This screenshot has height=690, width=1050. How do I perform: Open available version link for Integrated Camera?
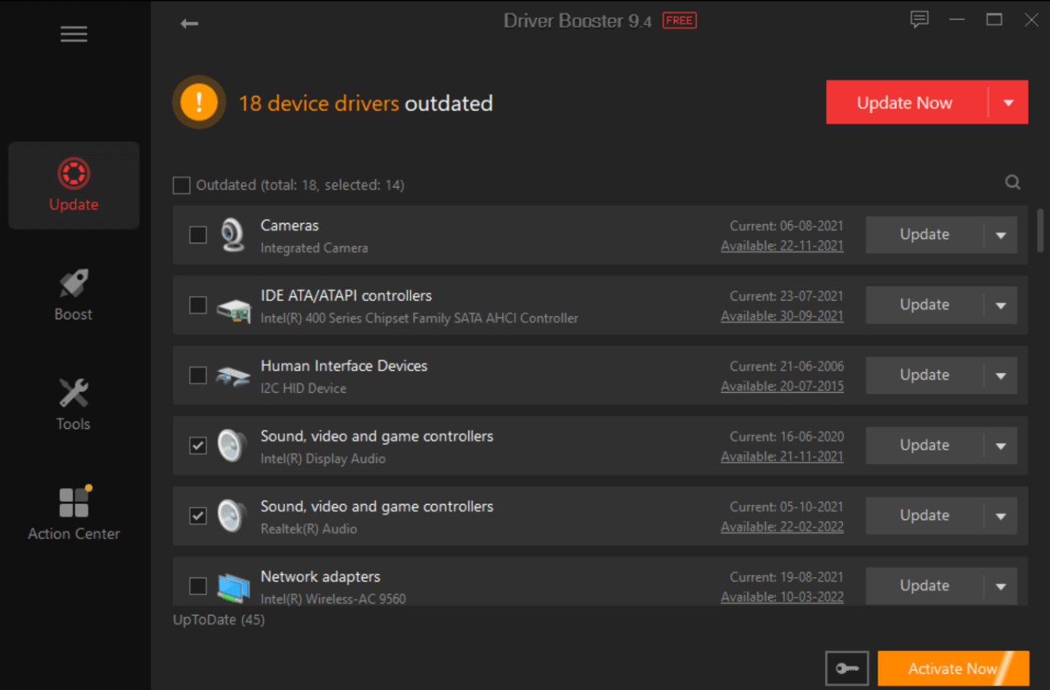(782, 245)
